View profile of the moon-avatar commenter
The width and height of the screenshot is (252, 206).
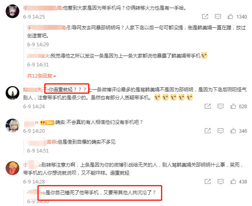pos(12,93)
